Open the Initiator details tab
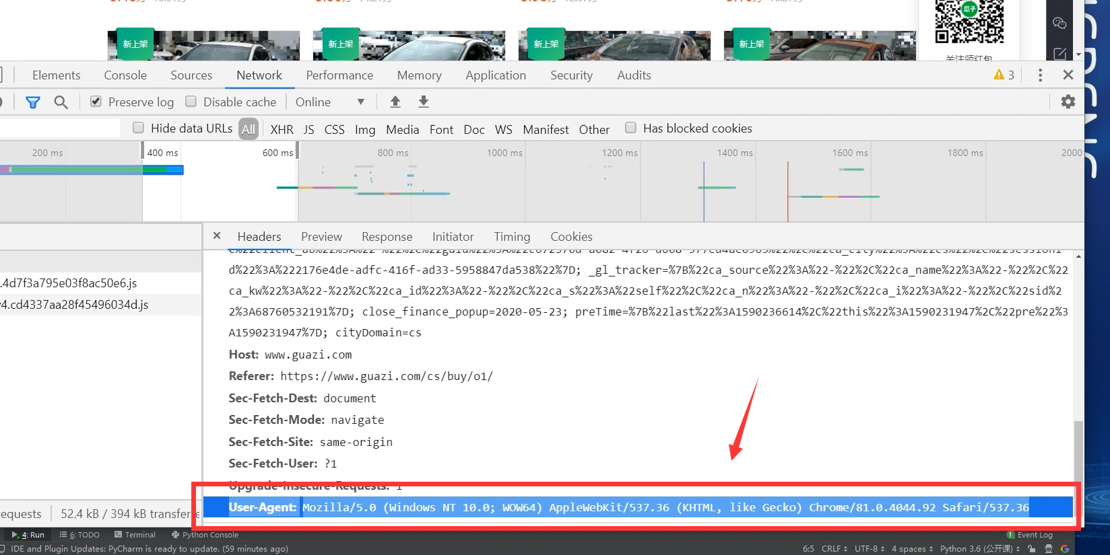 pos(453,237)
